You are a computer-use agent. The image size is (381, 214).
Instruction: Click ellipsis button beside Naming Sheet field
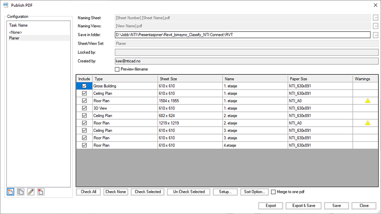(x=375, y=17)
